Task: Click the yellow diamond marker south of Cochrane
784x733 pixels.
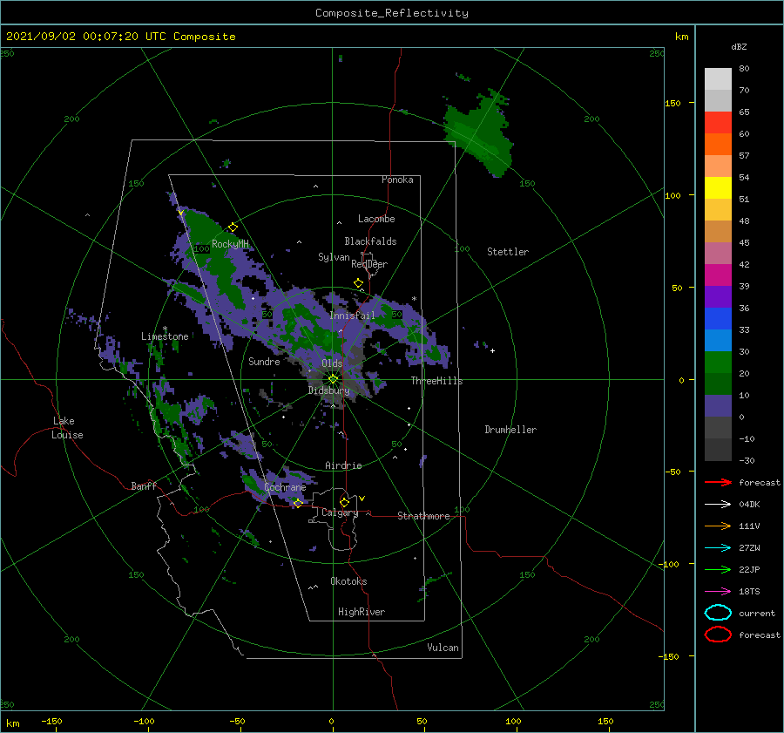Action: click(298, 503)
